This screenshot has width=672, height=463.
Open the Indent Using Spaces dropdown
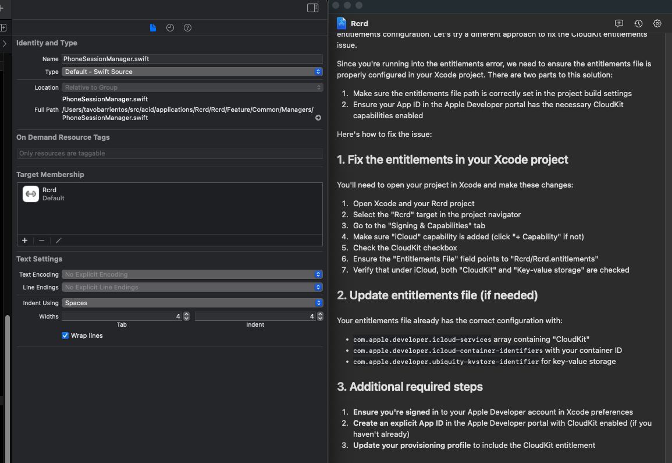click(192, 303)
